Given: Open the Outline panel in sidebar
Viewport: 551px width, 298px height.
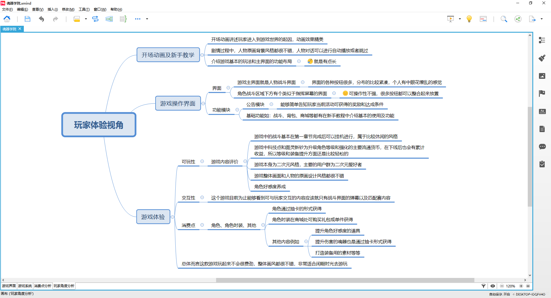Looking at the screenshot, I should 542,40.
